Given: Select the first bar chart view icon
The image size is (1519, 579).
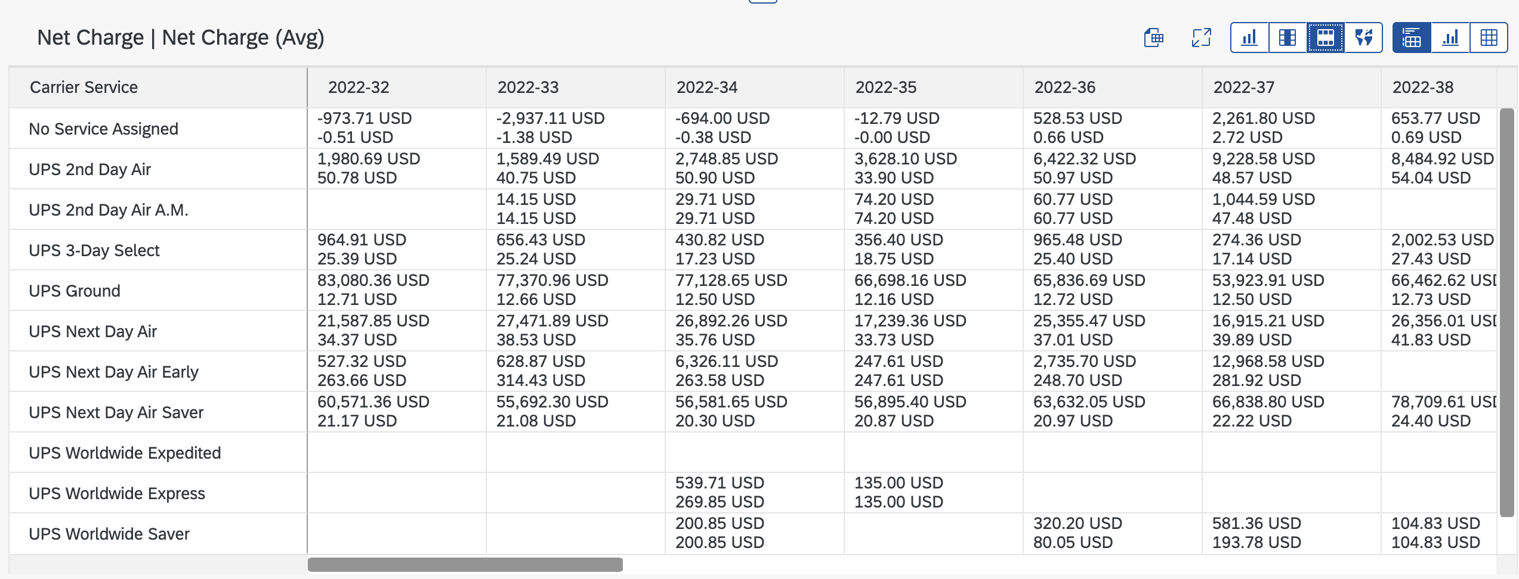Looking at the screenshot, I should coord(1249,38).
